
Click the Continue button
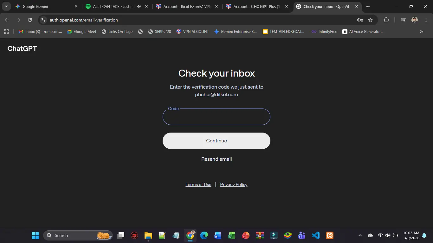point(217,141)
